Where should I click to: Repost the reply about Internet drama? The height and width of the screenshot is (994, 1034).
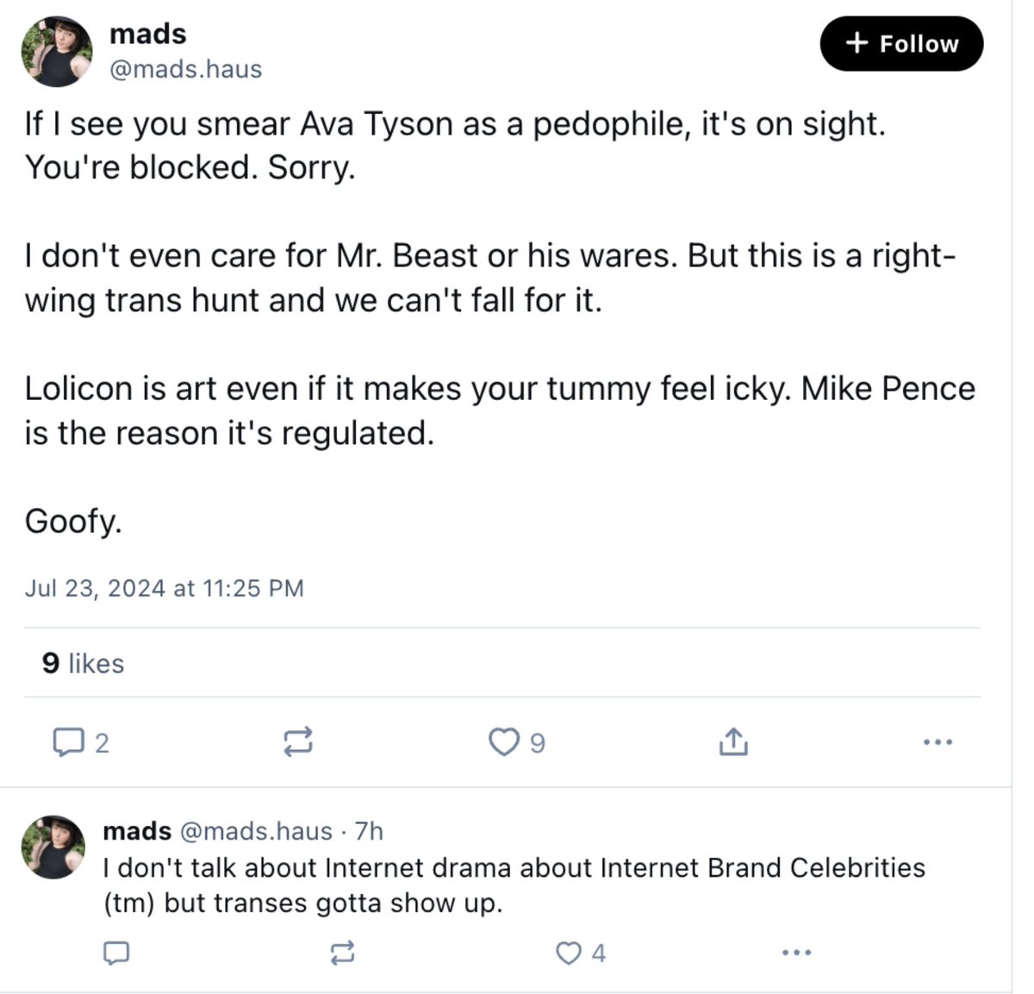343,953
